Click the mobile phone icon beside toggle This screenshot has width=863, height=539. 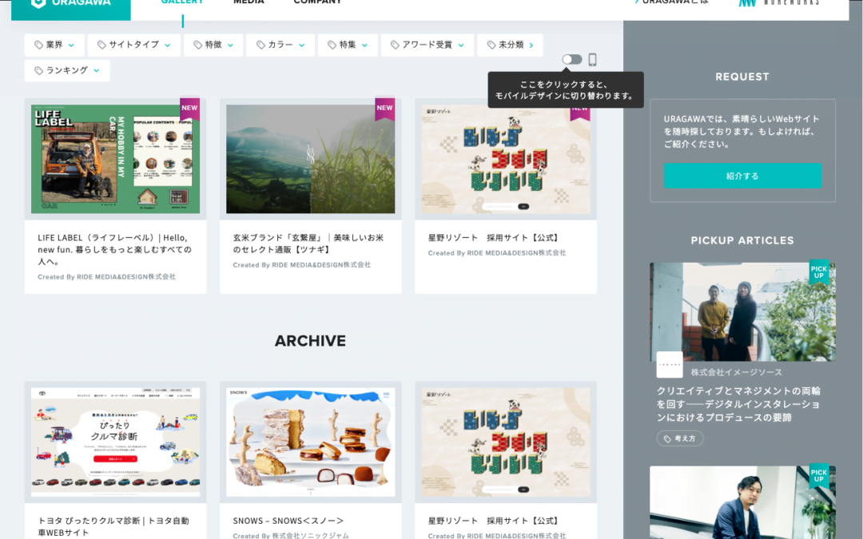point(592,59)
